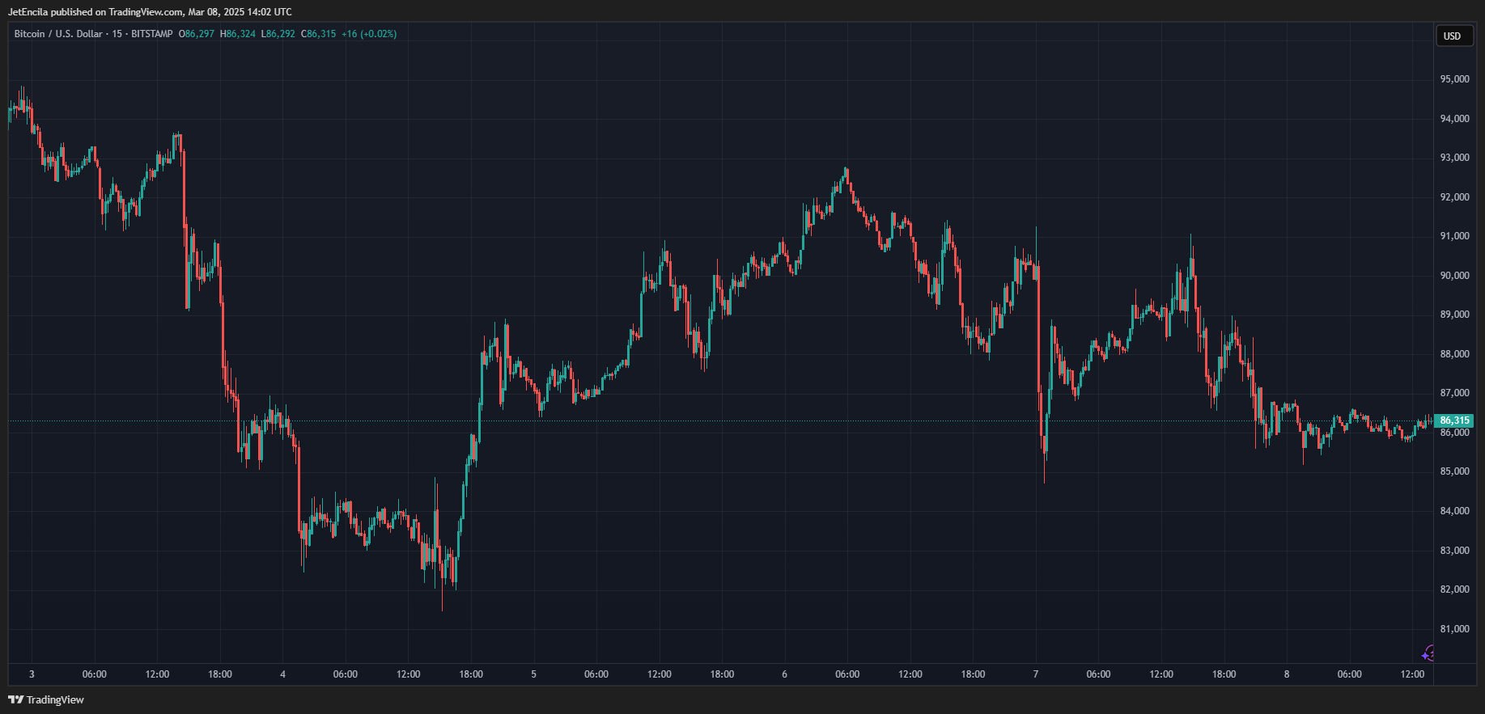The height and width of the screenshot is (714, 1485).
Task: Click the 95,000 price axis label
Action: pyautogui.click(x=1454, y=79)
